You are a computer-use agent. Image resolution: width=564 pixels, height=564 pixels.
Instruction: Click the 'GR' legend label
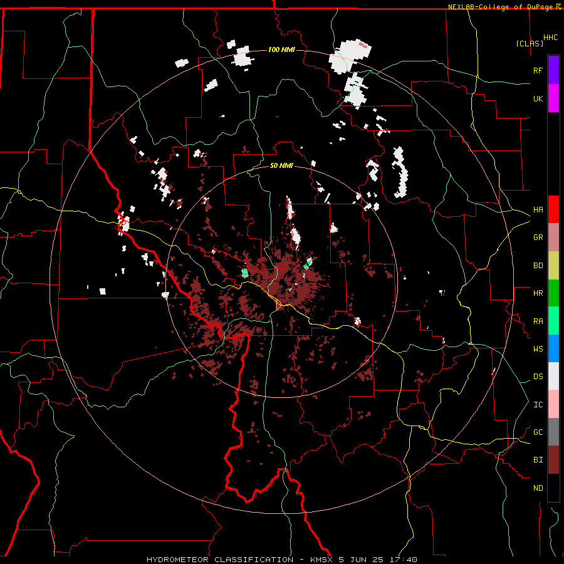[x=538, y=238]
